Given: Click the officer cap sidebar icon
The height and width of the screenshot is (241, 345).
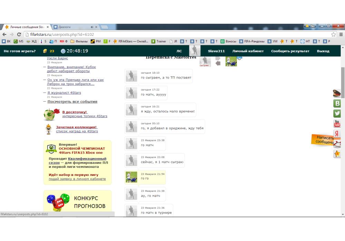Looking at the screenshot, I should pos(337,93).
